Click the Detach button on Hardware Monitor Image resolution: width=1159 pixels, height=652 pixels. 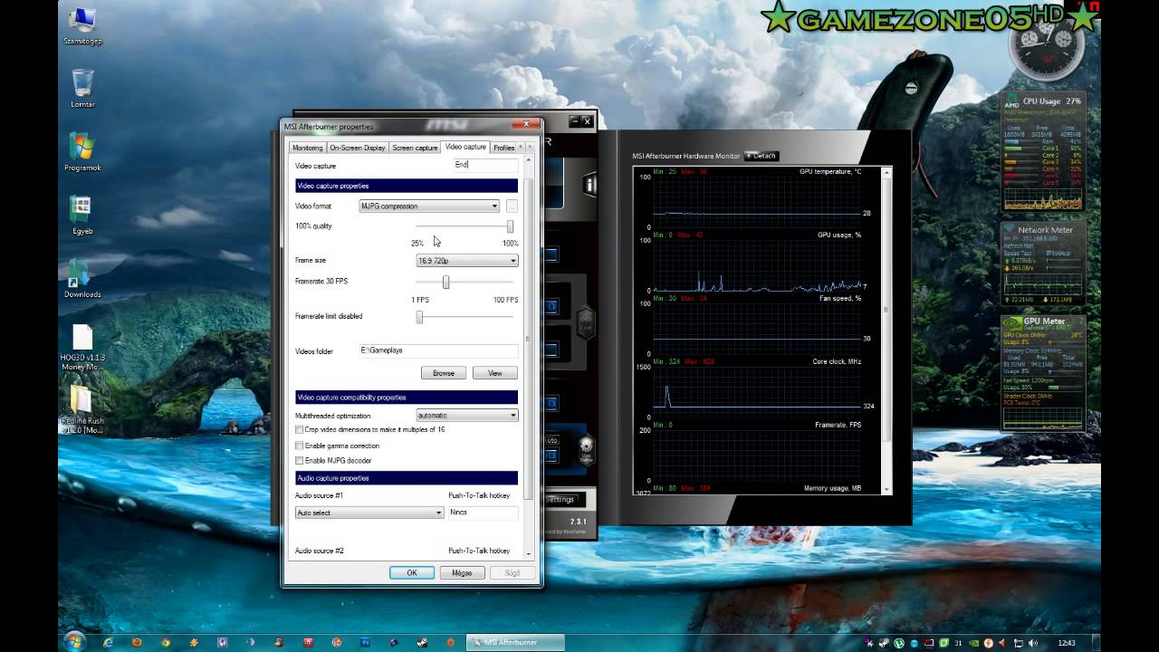pos(761,156)
